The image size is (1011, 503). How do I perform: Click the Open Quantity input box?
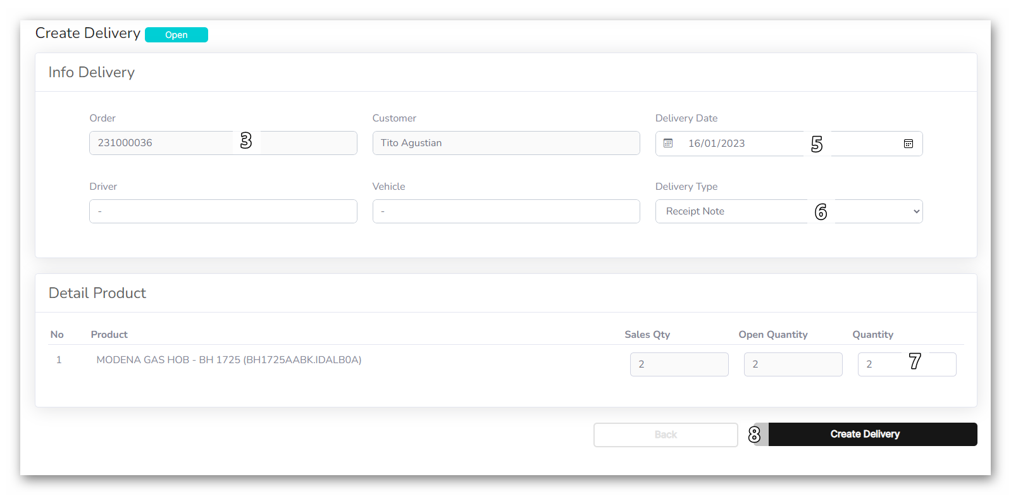click(x=793, y=364)
